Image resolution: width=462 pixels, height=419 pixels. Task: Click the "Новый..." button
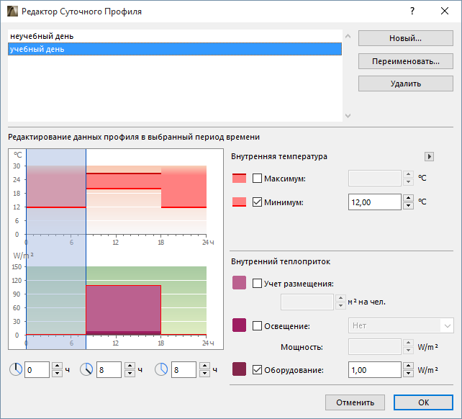(405, 38)
